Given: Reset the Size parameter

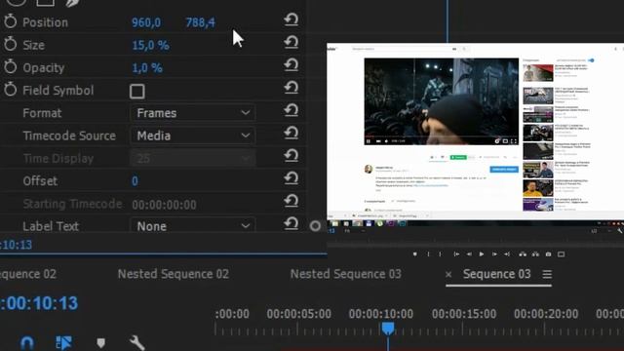Looking at the screenshot, I should [292, 42].
